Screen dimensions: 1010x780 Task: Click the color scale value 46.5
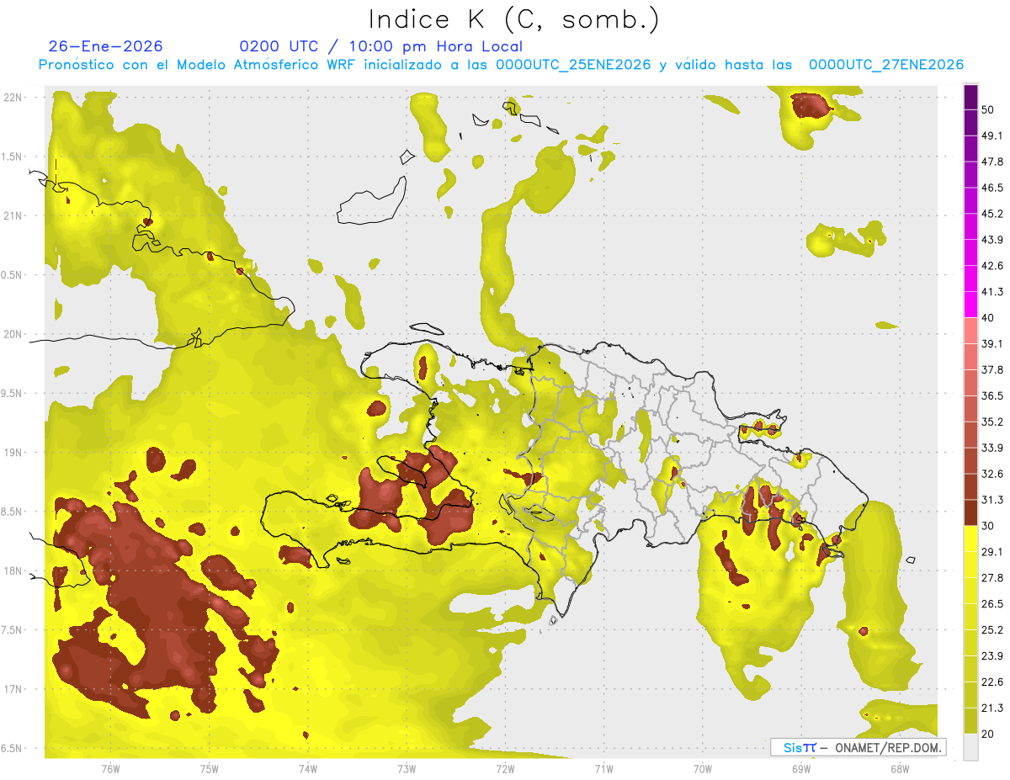993,188
